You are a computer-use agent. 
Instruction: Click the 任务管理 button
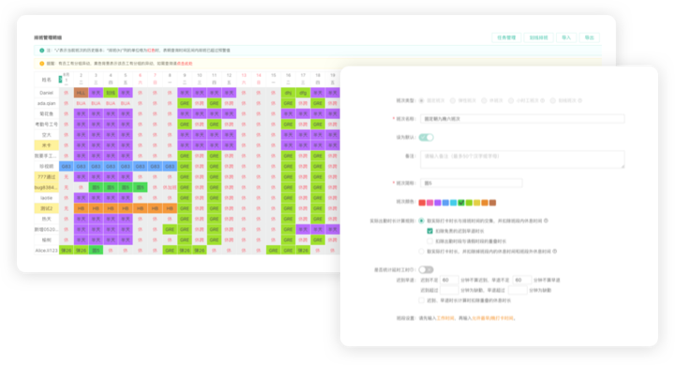[x=506, y=38]
